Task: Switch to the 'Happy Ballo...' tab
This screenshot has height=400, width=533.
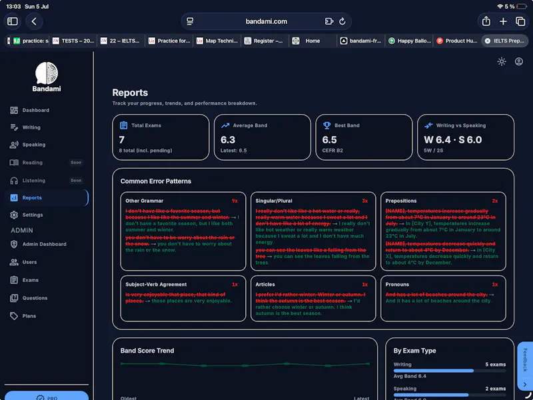Action: click(409, 41)
